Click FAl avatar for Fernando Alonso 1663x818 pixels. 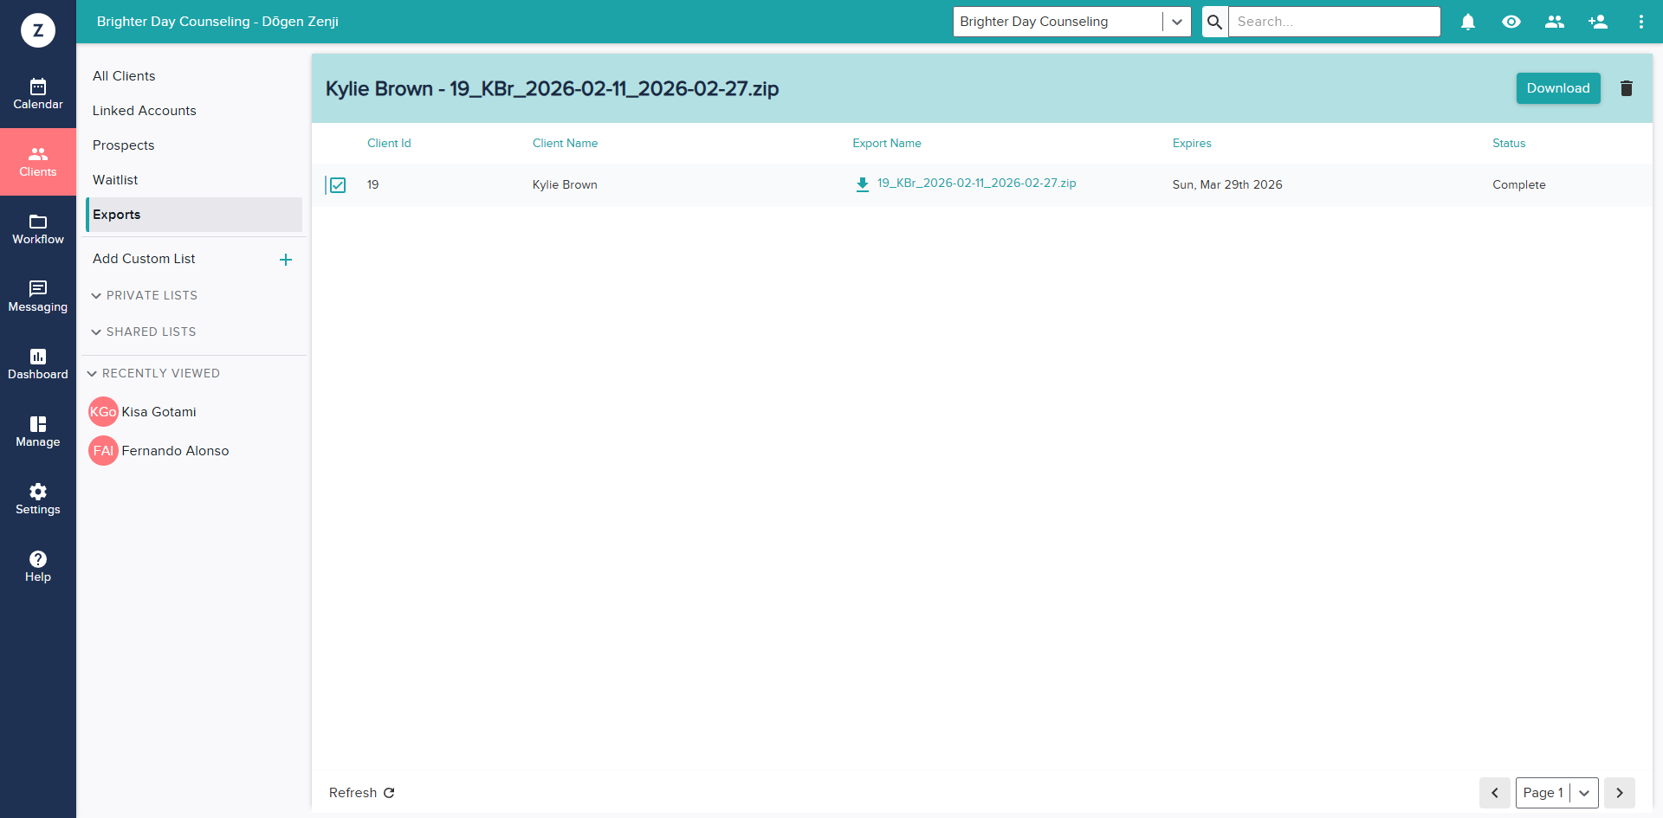coord(103,451)
